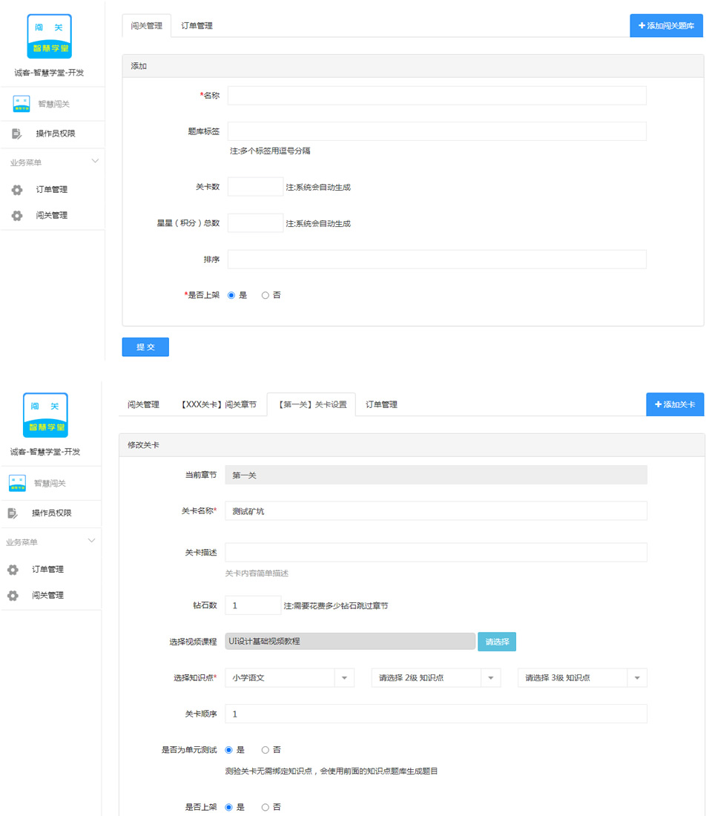Focus the 题库标签 input field
This screenshot has width=712, height=816.
tap(437, 131)
